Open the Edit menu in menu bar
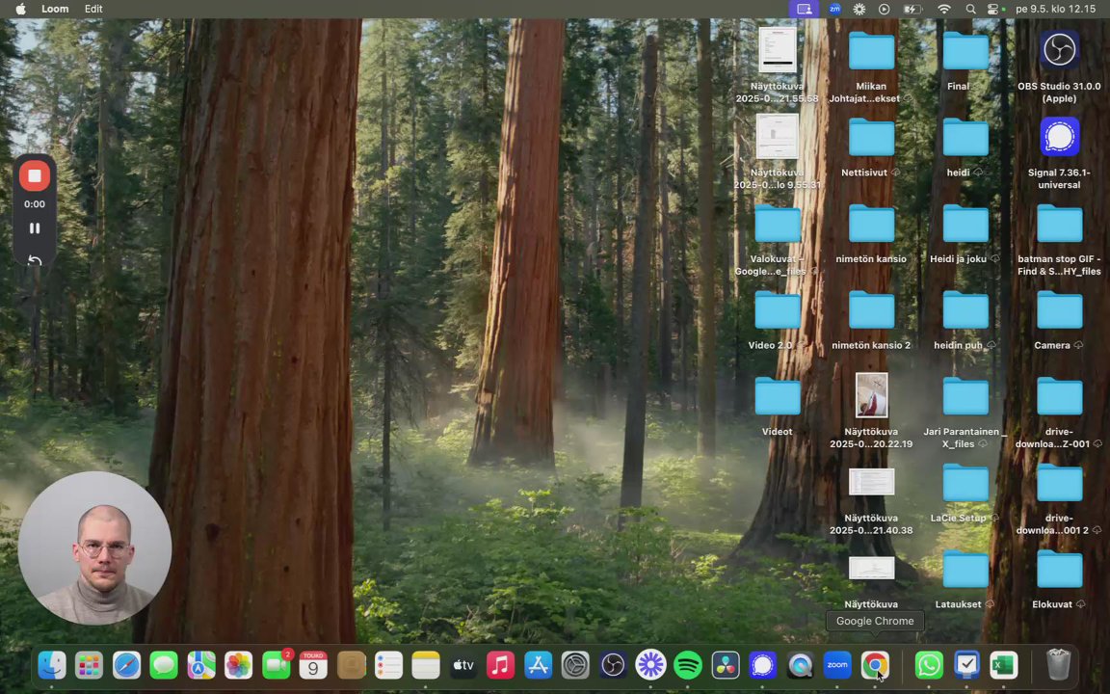This screenshot has height=694, width=1110. click(x=93, y=9)
